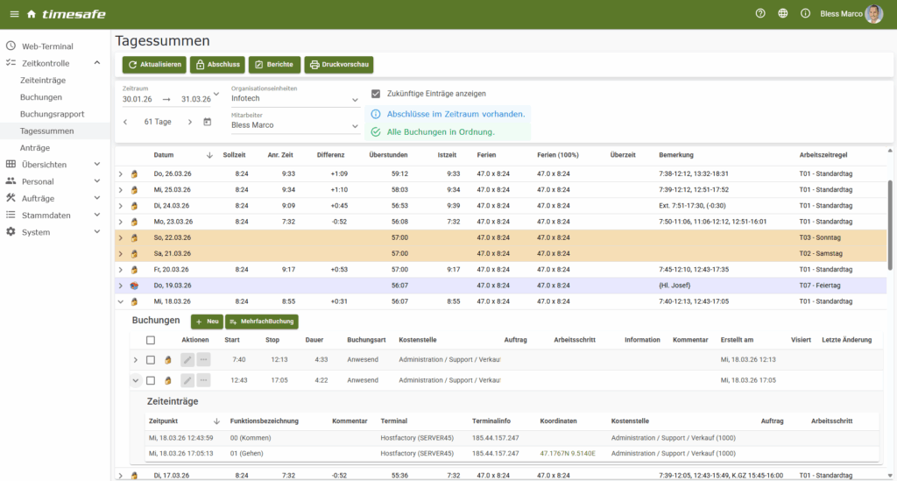The width and height of the screenshot is (897, 481).
Task: Expand the Personal sidebar section
Action: click(96, 181)
